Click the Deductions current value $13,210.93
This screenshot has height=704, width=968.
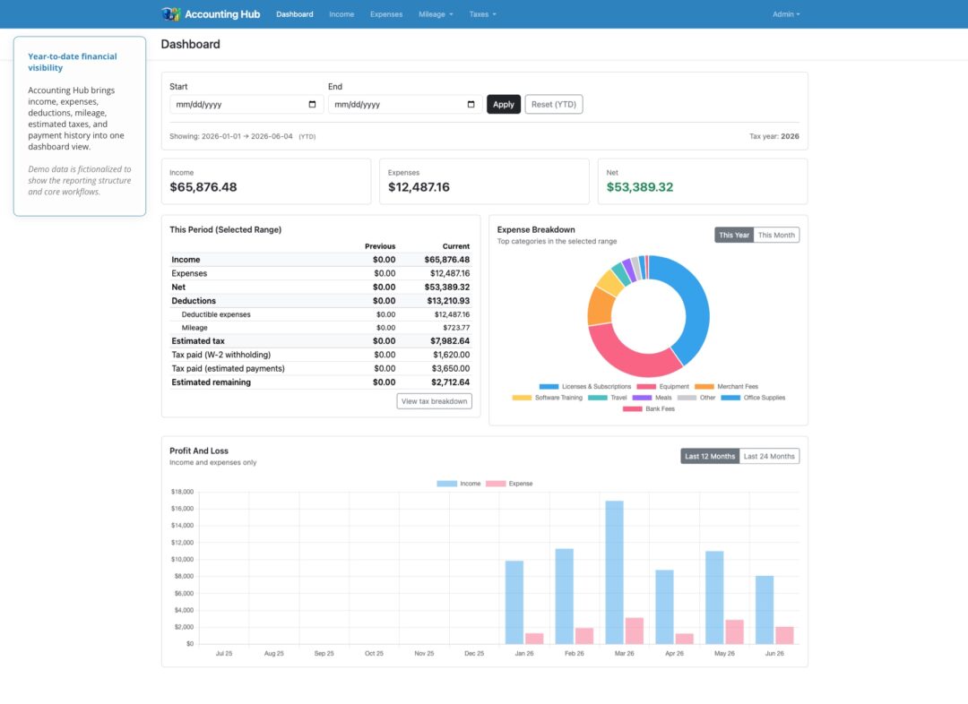[x=448, y=301]
